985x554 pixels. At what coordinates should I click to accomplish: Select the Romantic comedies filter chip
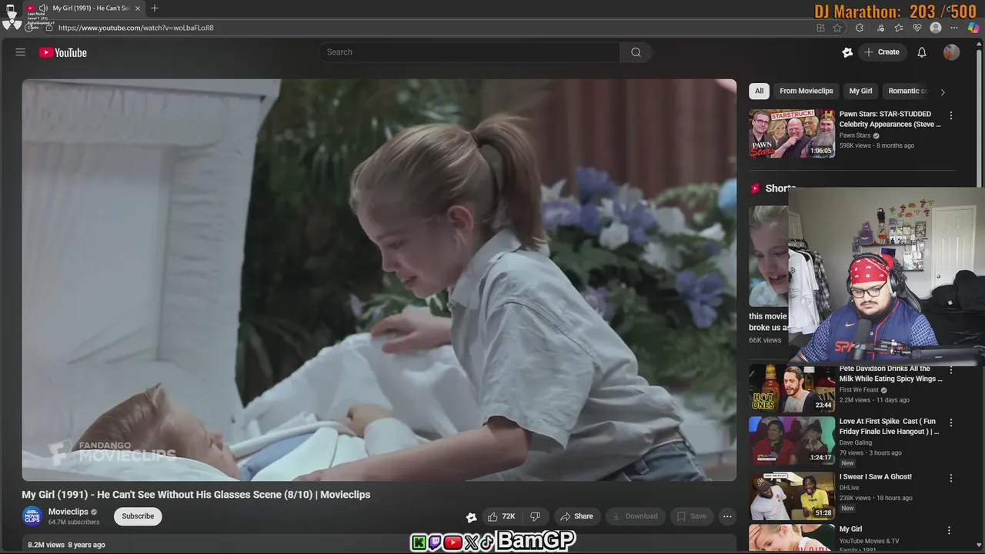pos(907,91)
